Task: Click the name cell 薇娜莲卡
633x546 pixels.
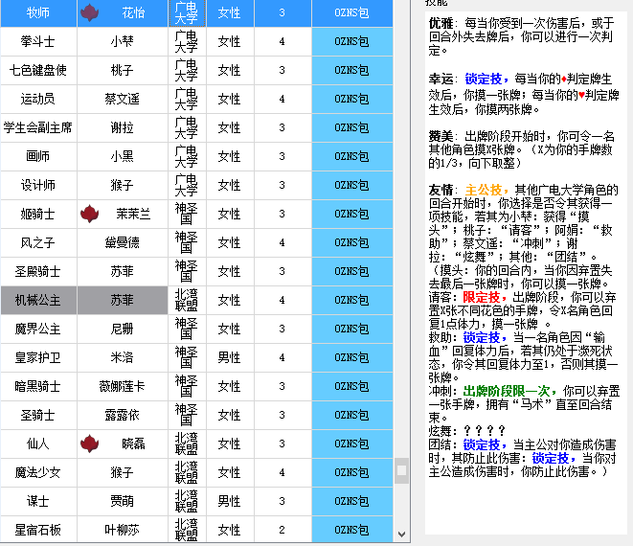Action: tap(123, 386)
